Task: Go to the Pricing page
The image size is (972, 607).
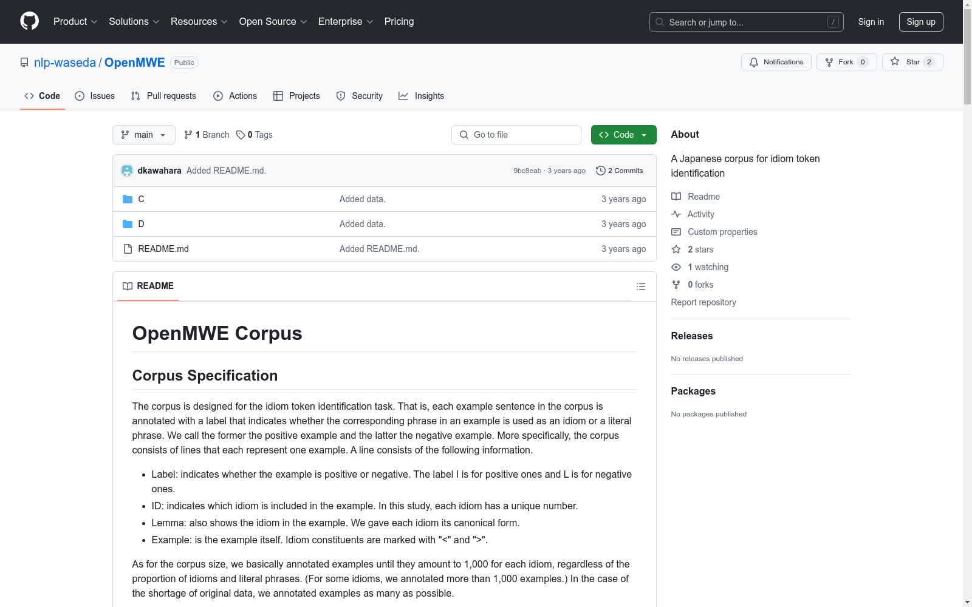Action: (399, 22)
